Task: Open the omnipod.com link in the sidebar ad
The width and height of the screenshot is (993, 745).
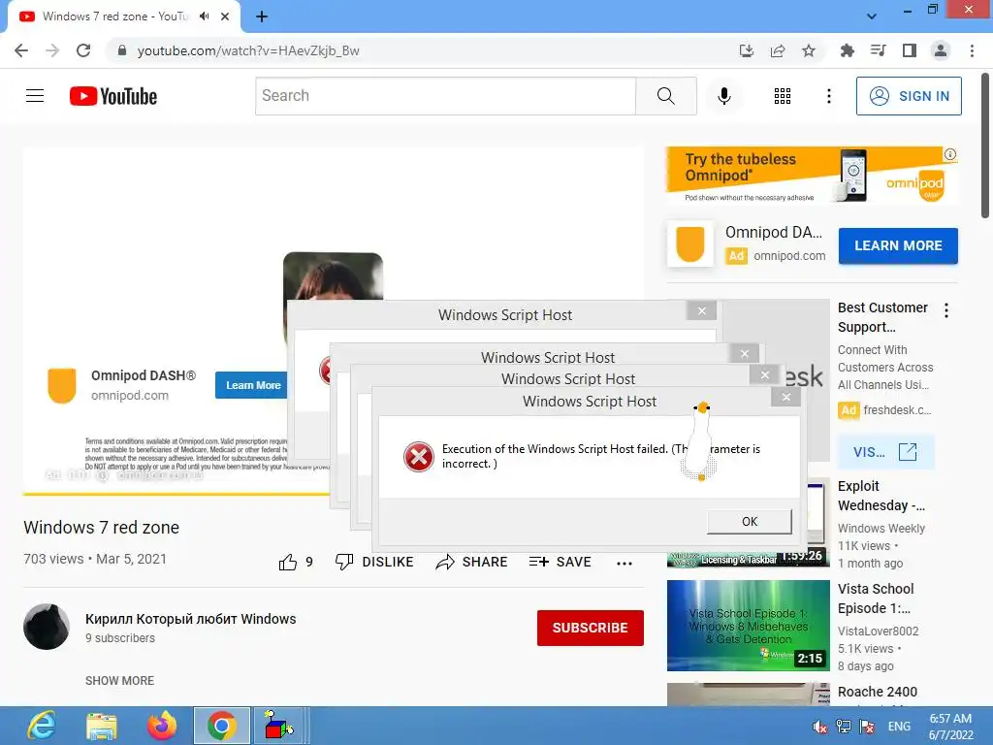Action: 789,256
